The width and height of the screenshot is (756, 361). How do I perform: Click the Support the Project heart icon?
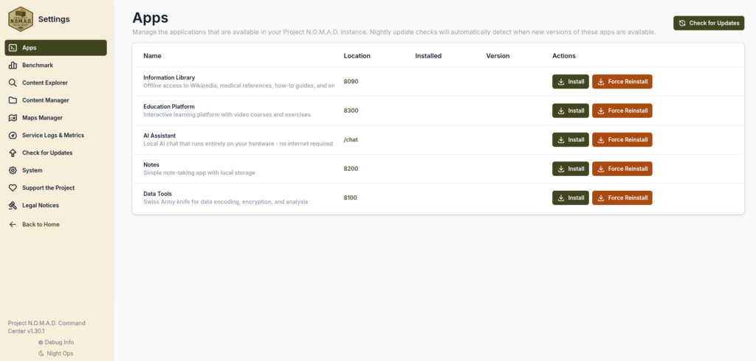coord(13,188)
